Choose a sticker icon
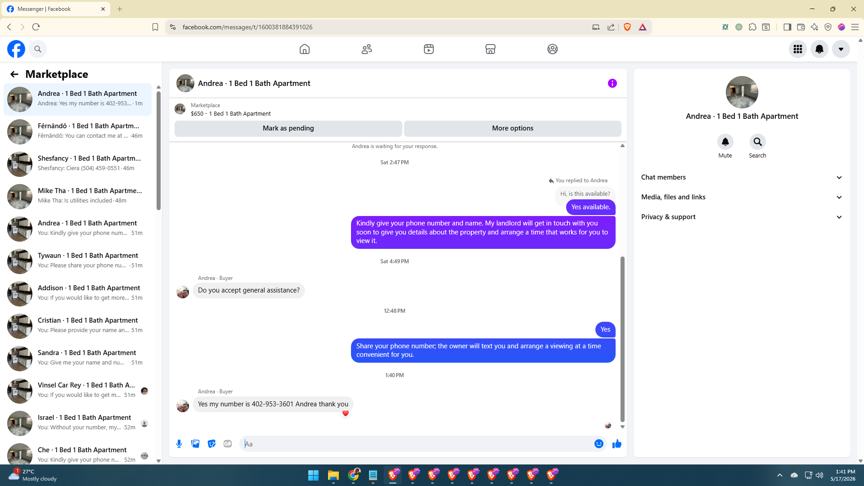The width and height of the screenshot is (864, 486). (211, 444)
